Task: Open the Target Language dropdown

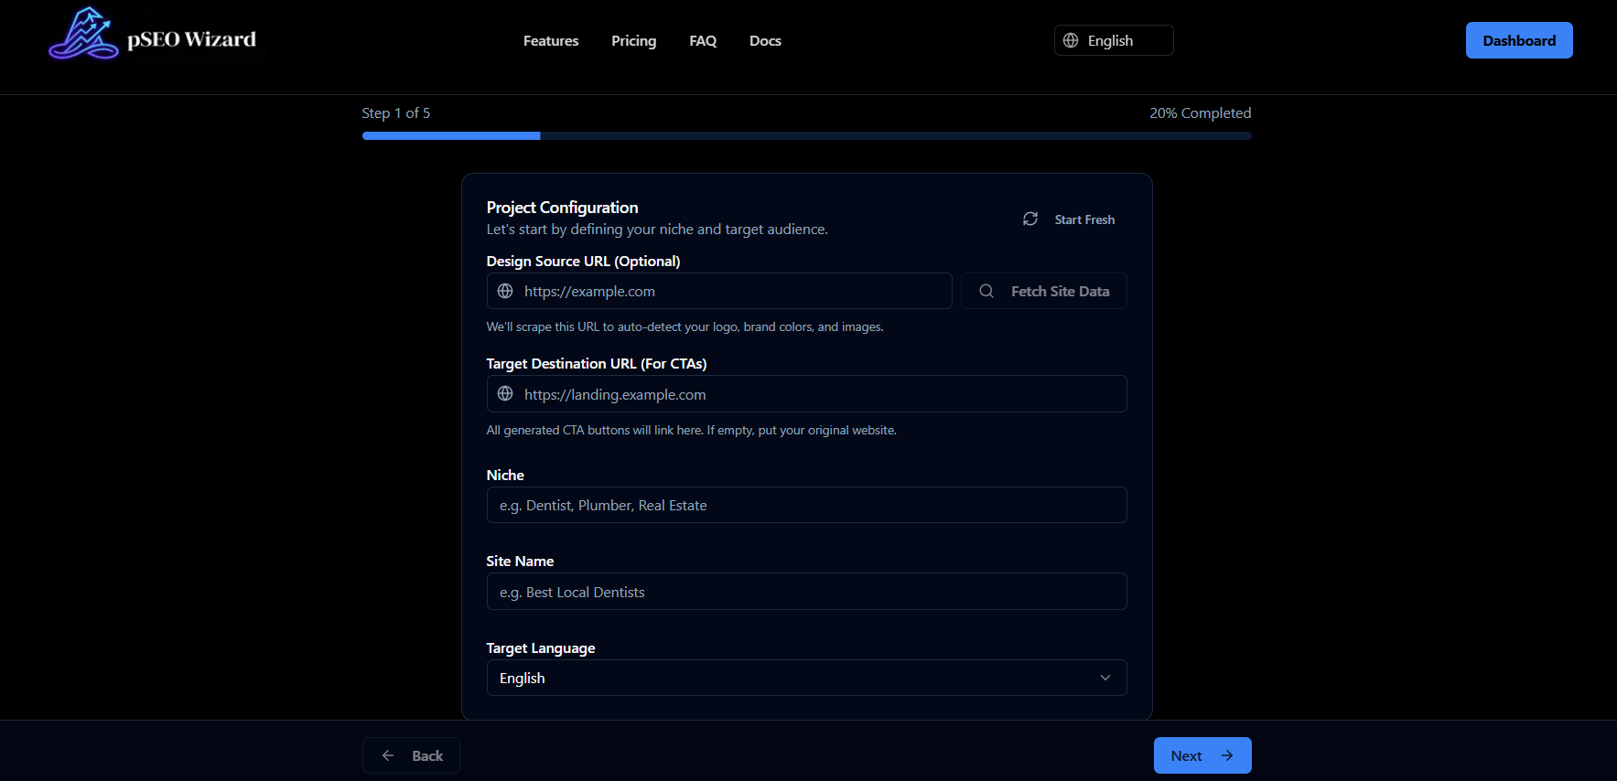Action: 805,678
